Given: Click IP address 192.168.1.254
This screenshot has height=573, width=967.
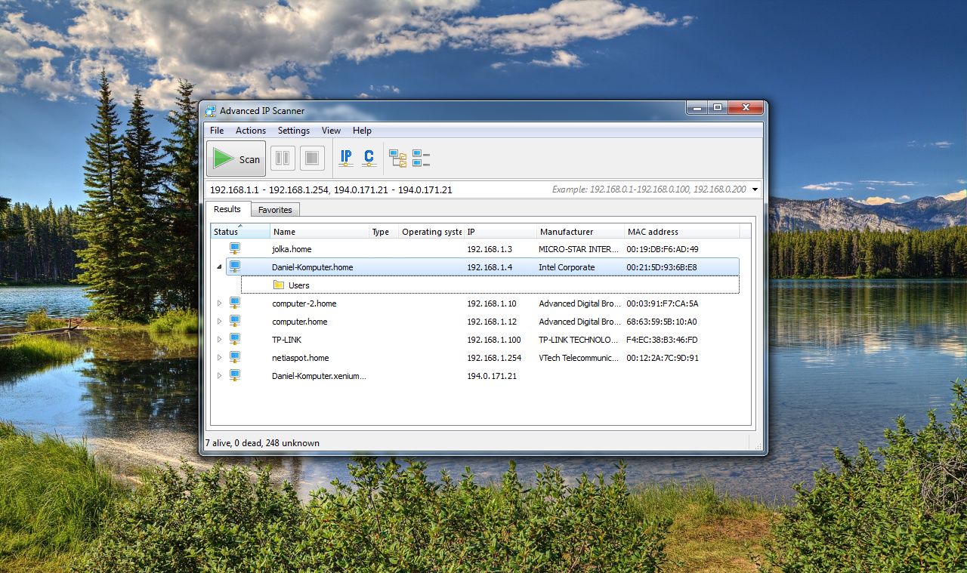Looking at the screenshot, I should pyautogui.click(x=494, y=358).
